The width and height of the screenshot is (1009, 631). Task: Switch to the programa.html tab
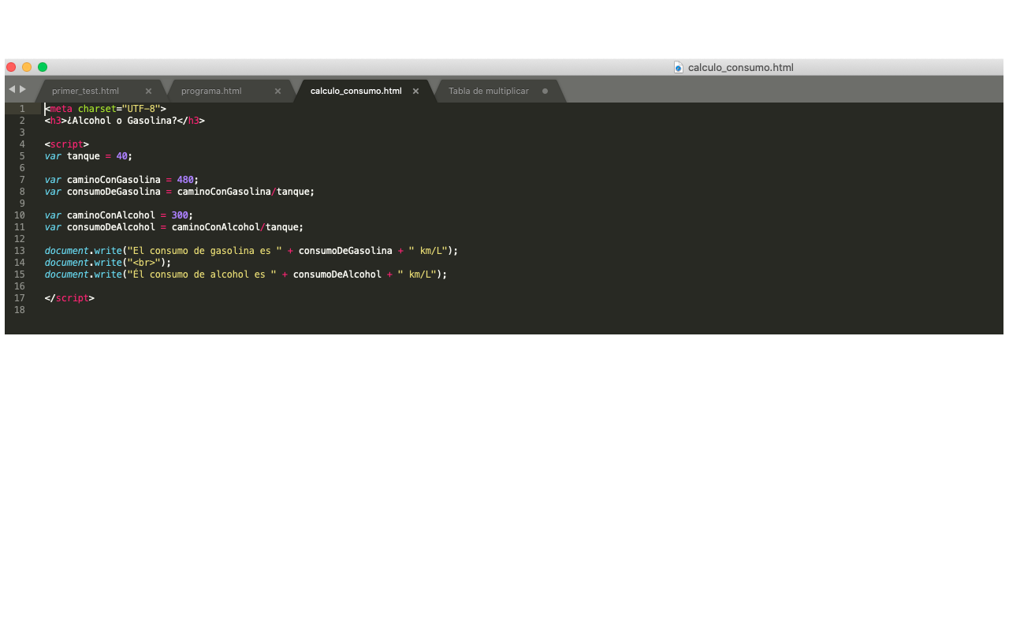pyautogui.click(x=211, y=91)
